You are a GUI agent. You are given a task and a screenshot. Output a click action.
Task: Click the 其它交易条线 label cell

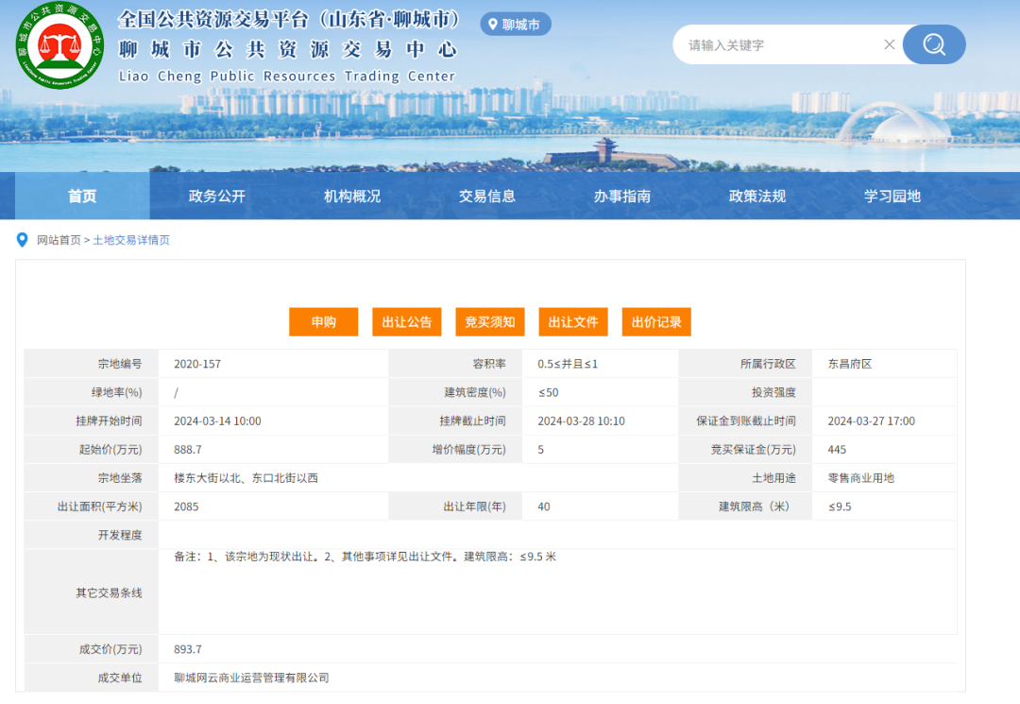pyautogui.click(x=92, y=592)
